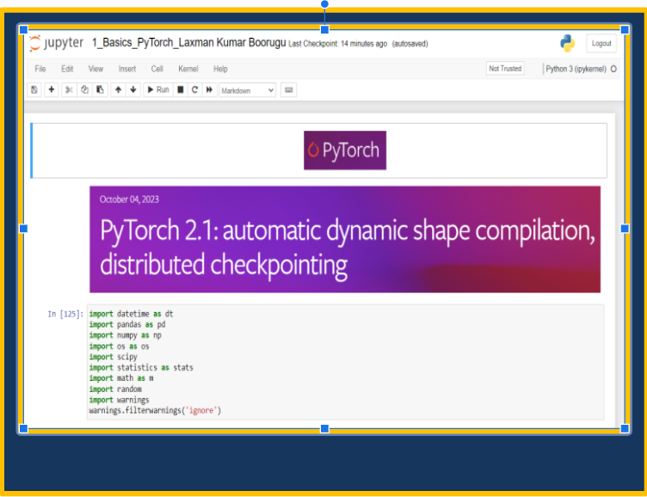Cut selected cells with scissors icon
Screen dimensions: 647x497
pos(69,89)
